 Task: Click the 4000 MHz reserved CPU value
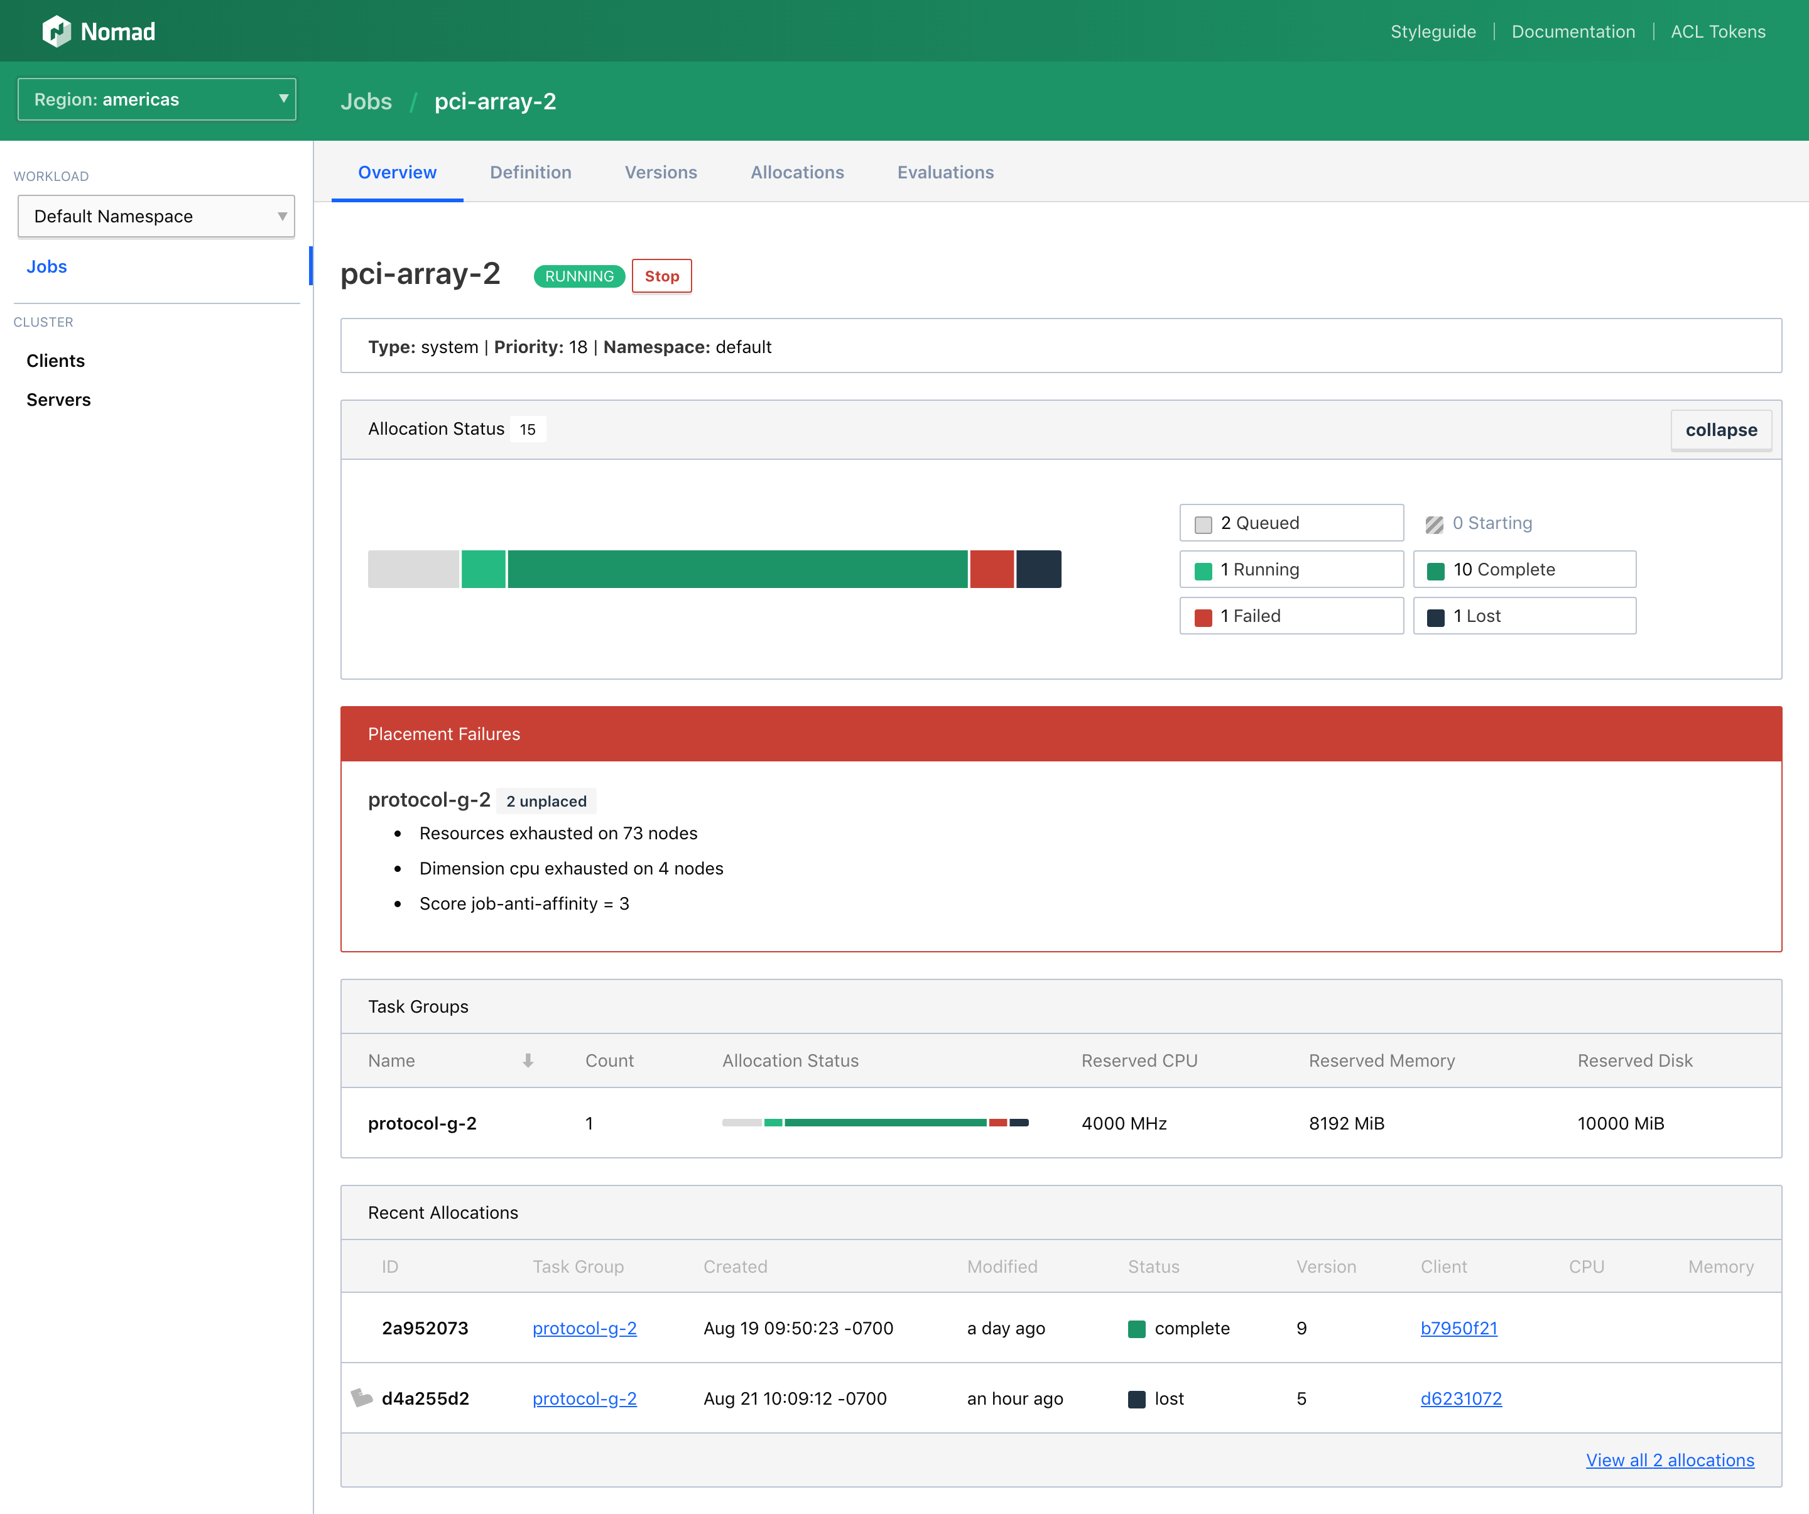click(x=1124, y=1123)
